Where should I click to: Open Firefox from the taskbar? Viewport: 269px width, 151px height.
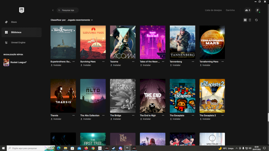86,148
